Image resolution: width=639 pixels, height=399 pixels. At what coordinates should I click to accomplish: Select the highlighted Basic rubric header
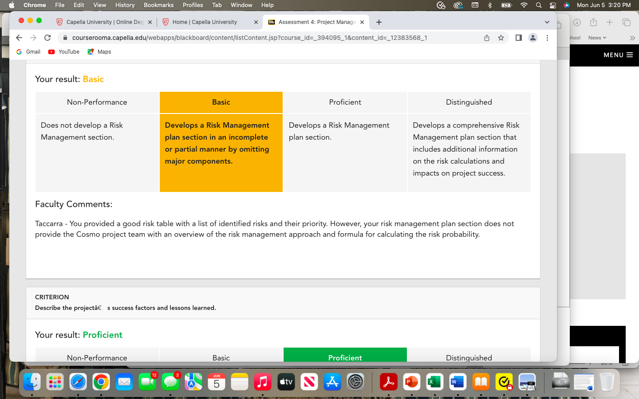pos(221,102)
